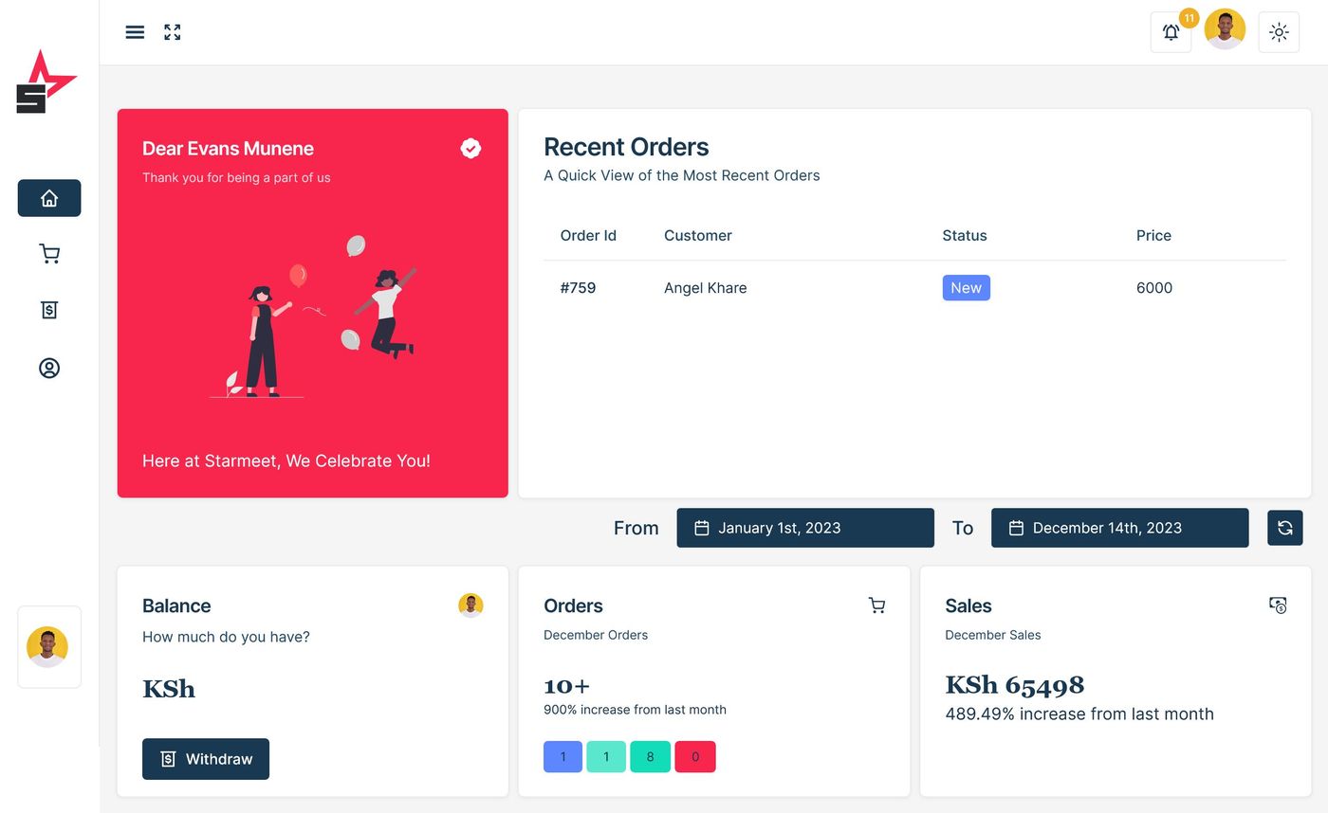Toggle fullscreen mode icon
The width and height of the screenshot is (1328, 813).
[x=172, y=32]
